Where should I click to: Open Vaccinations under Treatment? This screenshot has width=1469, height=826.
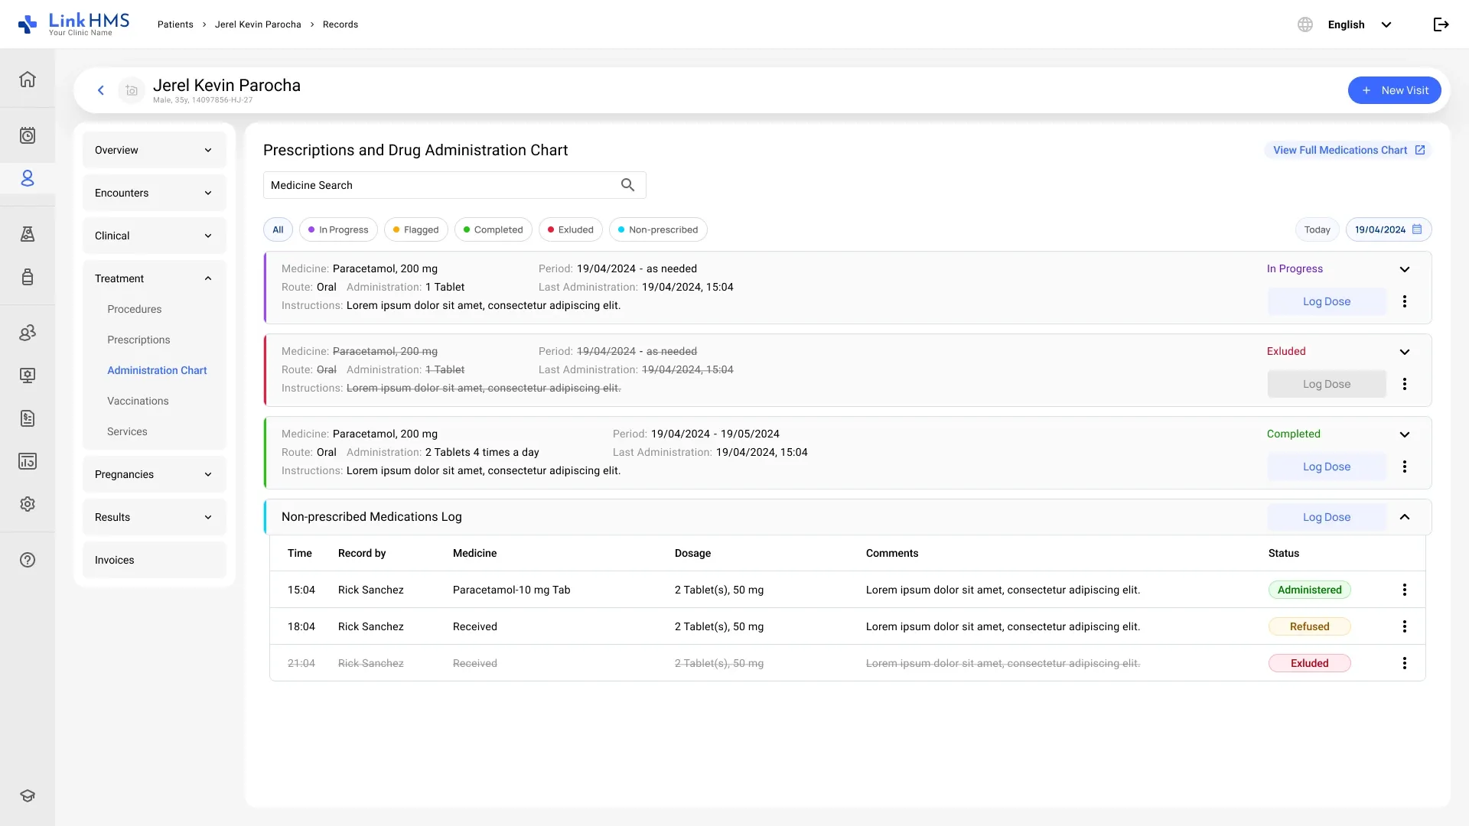click(138, 401)
